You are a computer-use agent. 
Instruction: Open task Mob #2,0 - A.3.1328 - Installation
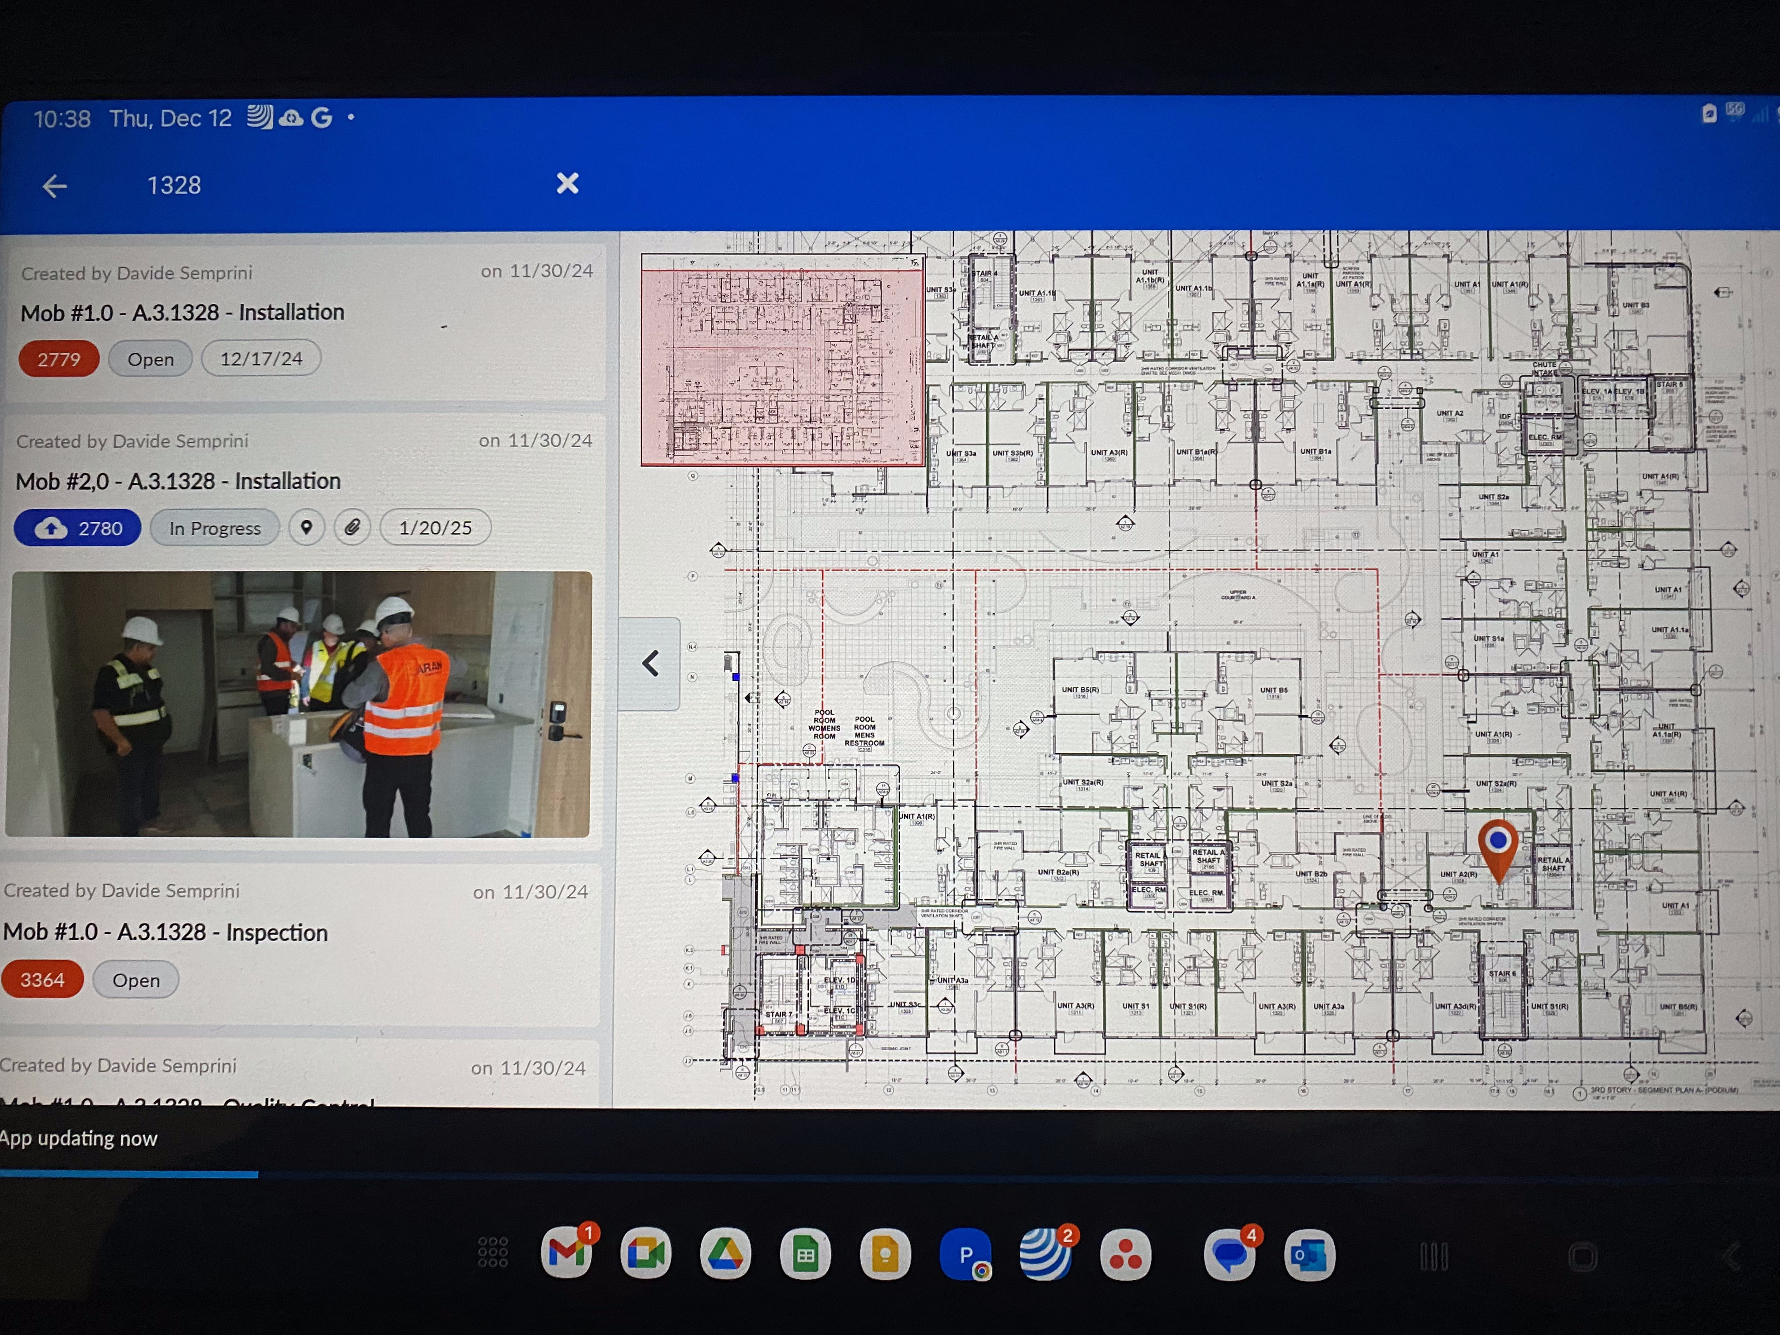click(x=178, y=481)
